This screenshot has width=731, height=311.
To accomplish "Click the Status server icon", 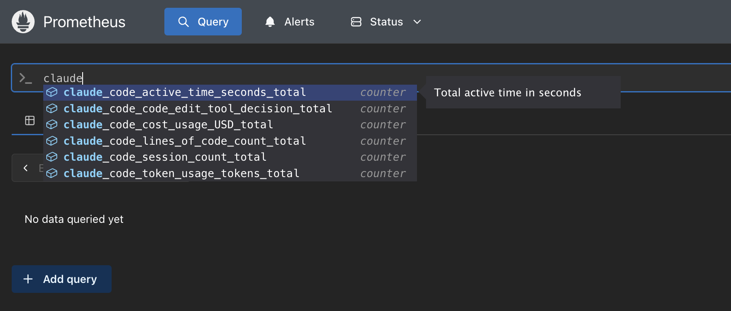I will (x=356, y=22).
